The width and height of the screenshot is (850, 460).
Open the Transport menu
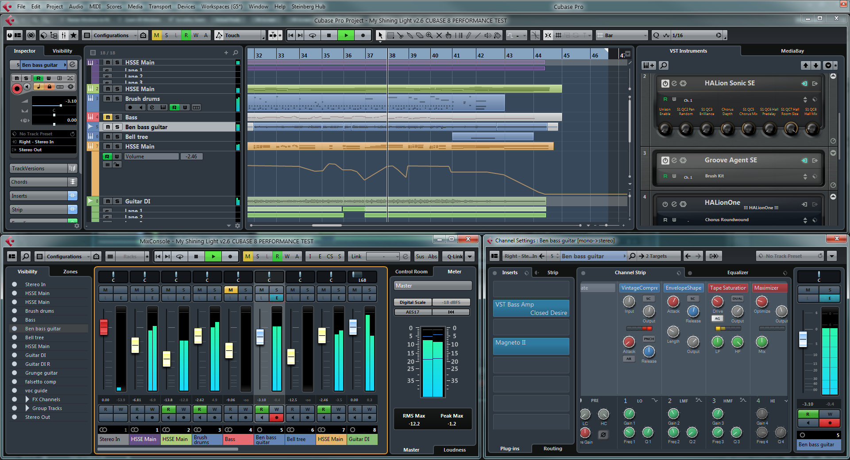(160, 7)
